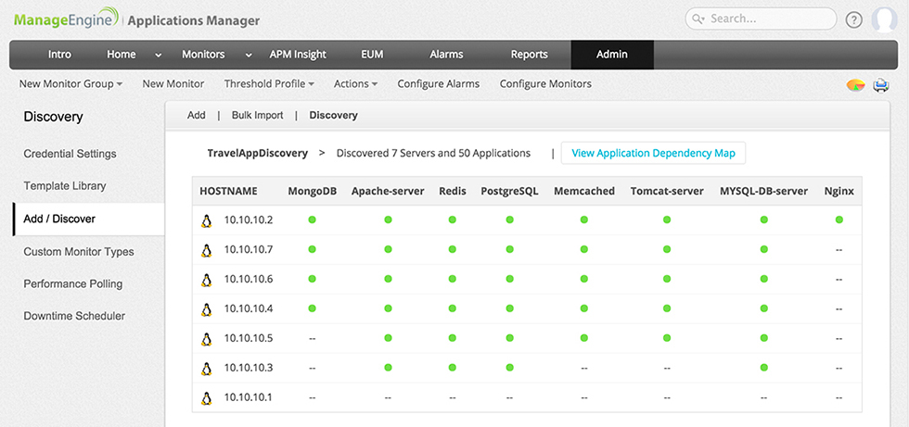The image size is (909, 427).
Task: Click the green Nginx status dot for 10.10.10.2
Action: tap(839, 220)
